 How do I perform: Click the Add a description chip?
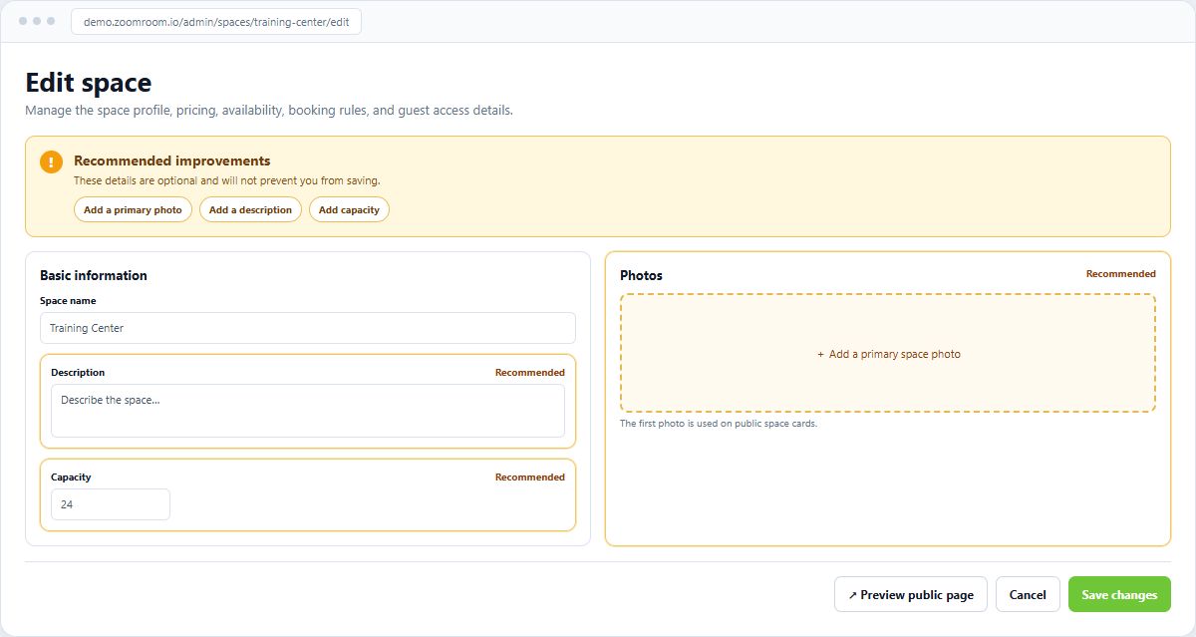coord(250,209)
